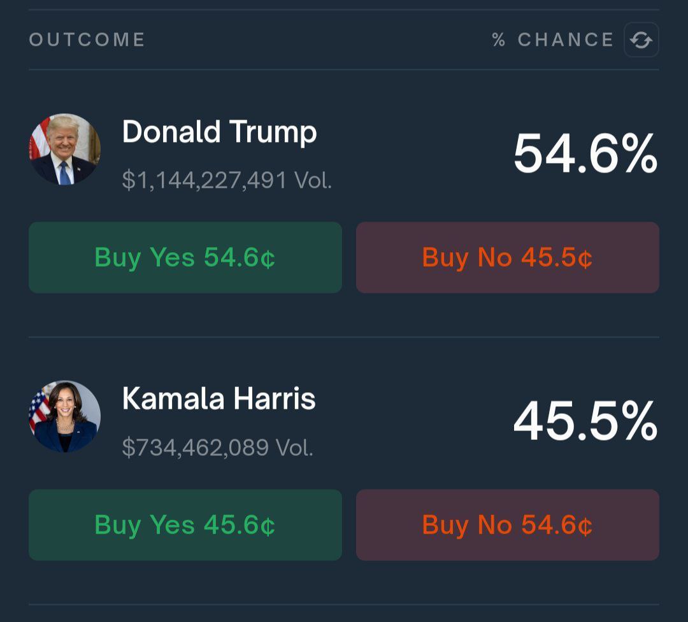688x622 pixels.
Task: Select the OUTCOME column header
Action: click(87, 40)
